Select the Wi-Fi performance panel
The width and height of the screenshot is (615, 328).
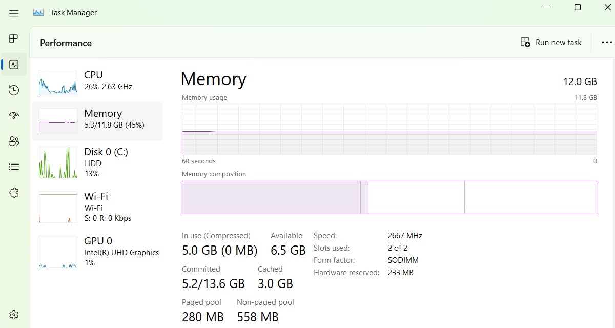click(97, 207)
